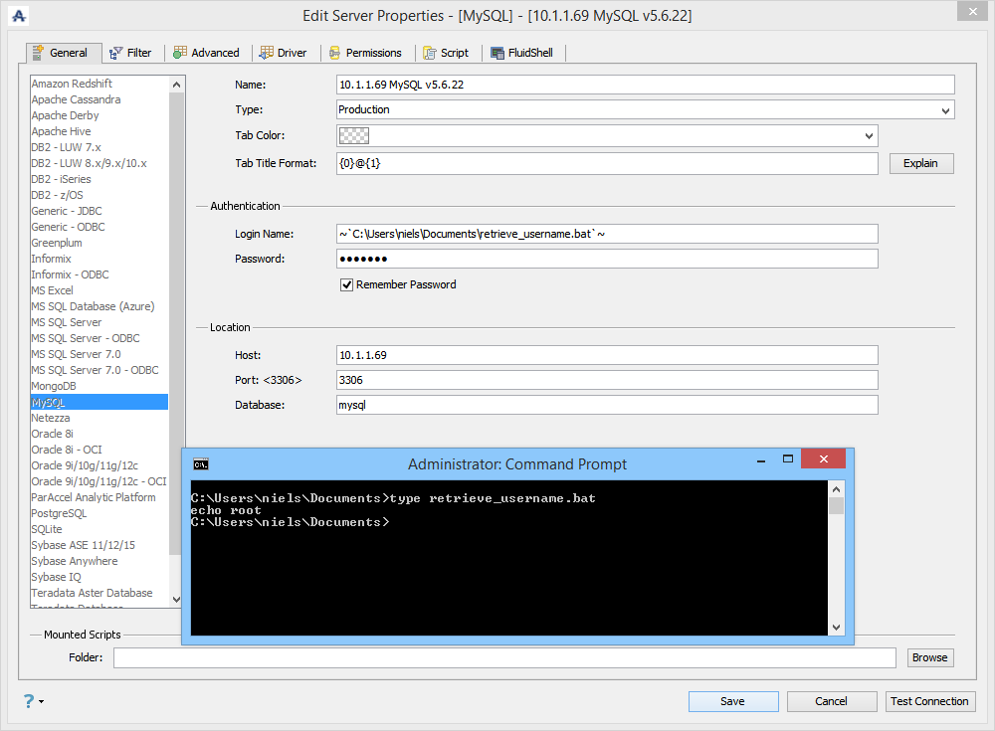Click the FluidShell tab icon
This screenshot has width=995, height=731.
(x=497, y=53)
